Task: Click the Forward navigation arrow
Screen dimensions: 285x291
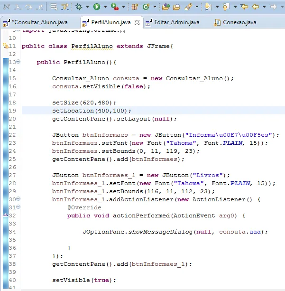Action: 274,7
